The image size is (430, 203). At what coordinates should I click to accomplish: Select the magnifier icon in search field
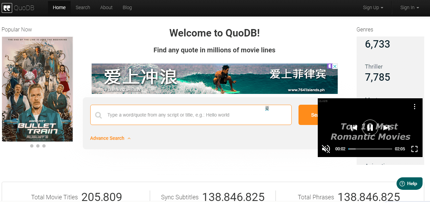click(98, 115)
